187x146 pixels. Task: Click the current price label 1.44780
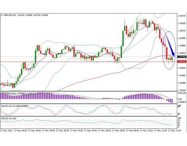tap(181, 57)
